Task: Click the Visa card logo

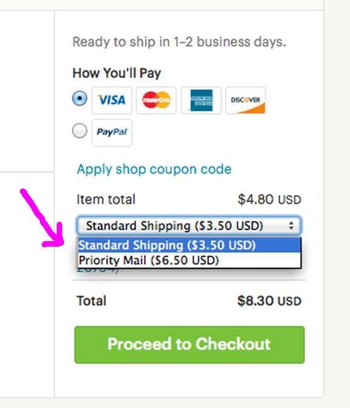Action: click(112, 100)
